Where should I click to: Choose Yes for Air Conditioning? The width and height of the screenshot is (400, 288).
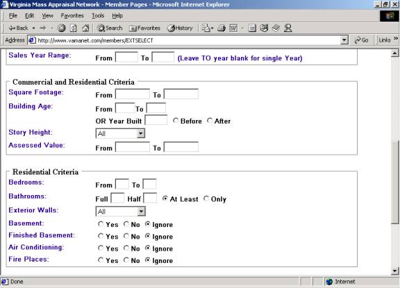pos(101,248)
